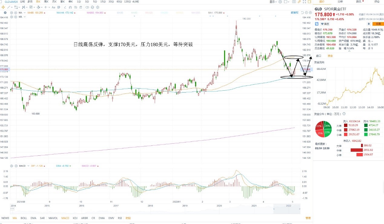Viewport: 384px width, 224px height.
Task: Activate the orange pencil draw icon
Action: point(299,2)
